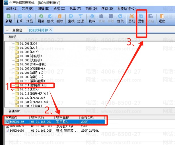
Task: Expand the tab list chevron beside 主控台
Action: pyautogui.click(x=7, y=30)
